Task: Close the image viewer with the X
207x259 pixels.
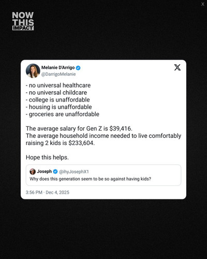Action: point(203,4)
